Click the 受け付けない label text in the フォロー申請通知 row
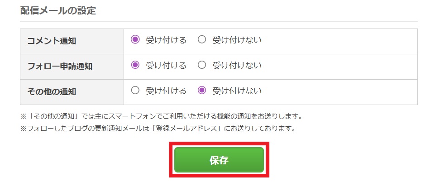 [237, 66]
